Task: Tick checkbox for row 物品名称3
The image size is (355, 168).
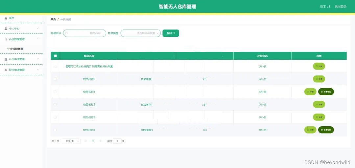Action: point(55,104)
